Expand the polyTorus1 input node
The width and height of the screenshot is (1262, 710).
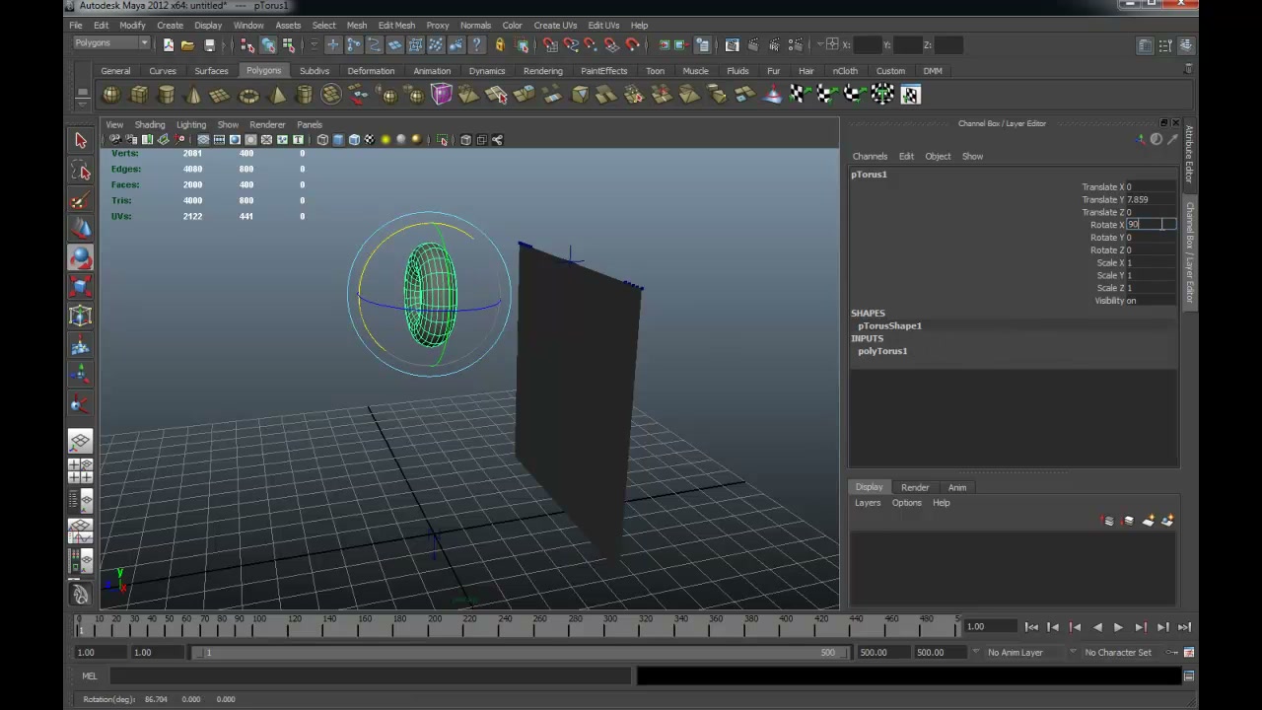(x=882, y=351)
